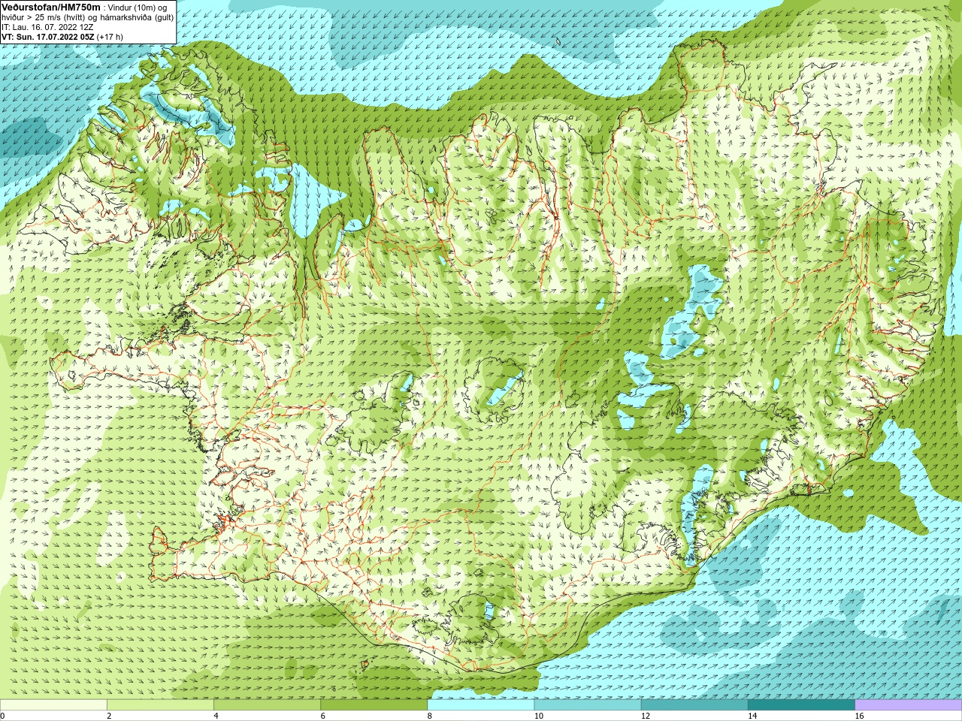962x721 pixels.
Task: Click the "Veðurstofan/HM750m" title text
Action: [50, 7]
